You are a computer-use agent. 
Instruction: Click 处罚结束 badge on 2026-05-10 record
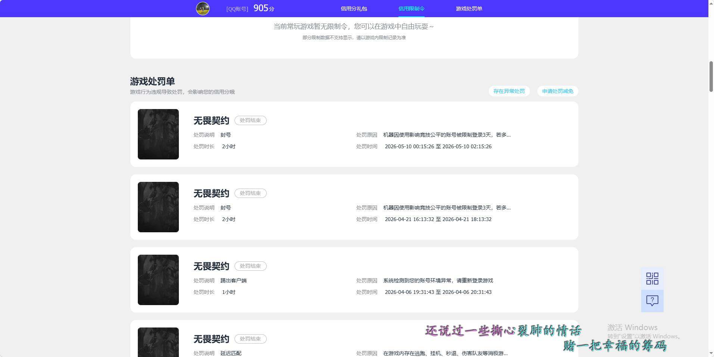tap(250, 120)
